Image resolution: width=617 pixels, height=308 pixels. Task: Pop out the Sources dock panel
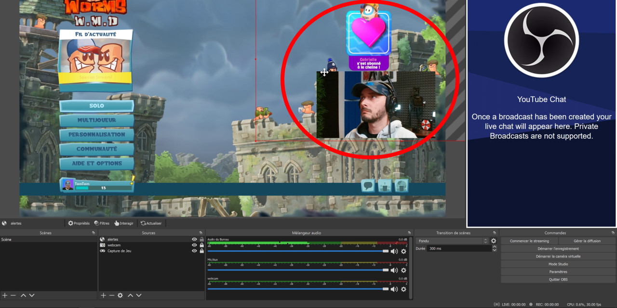point(202,233)
